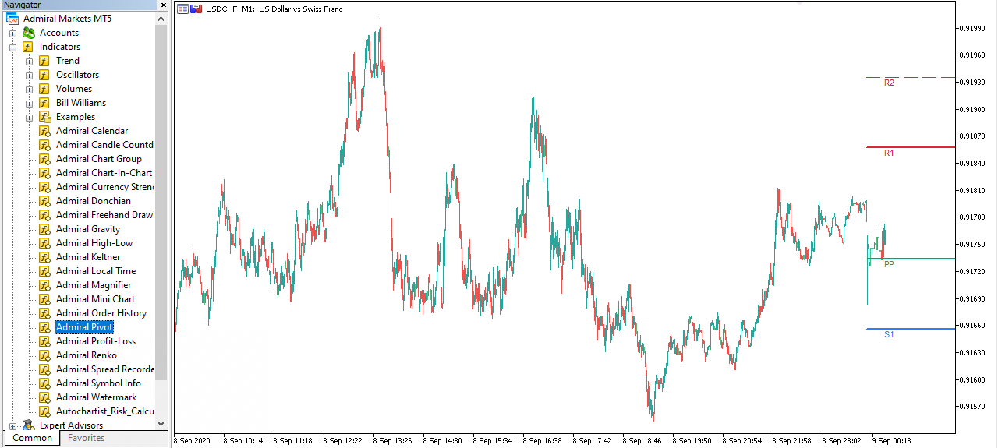
Task: Select Admiral Pivot indicator
Action: pos(84,327)
